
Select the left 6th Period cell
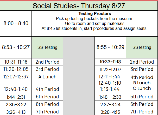click(x=47, y=104)
